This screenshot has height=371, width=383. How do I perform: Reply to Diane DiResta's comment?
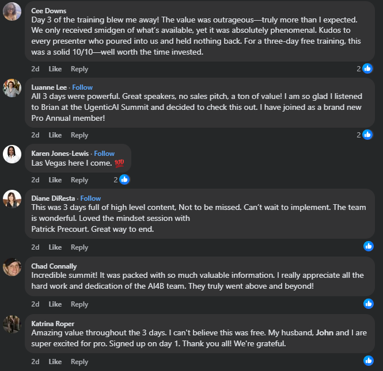79,247
